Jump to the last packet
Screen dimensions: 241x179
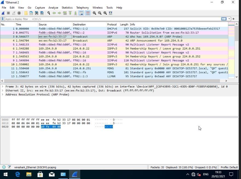click(x=75, y=13)
